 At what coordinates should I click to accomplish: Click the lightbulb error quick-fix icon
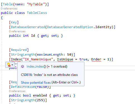point(9,65)
